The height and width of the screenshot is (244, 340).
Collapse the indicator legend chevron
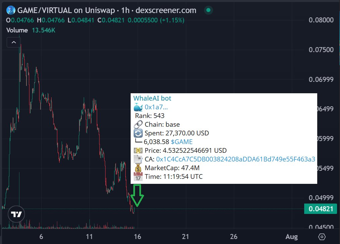pos(14,42)
